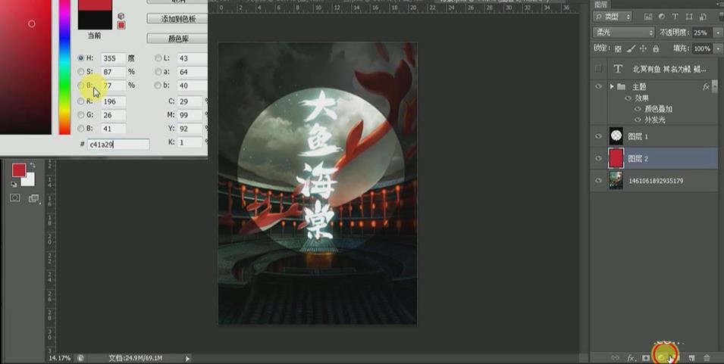Select the G green radio button
This screenshot has height=364, width=724.
click(x=81, y=115)
